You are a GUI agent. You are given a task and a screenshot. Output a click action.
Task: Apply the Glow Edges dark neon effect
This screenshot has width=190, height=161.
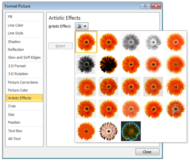pyautogui.click(x=131, y=131)
